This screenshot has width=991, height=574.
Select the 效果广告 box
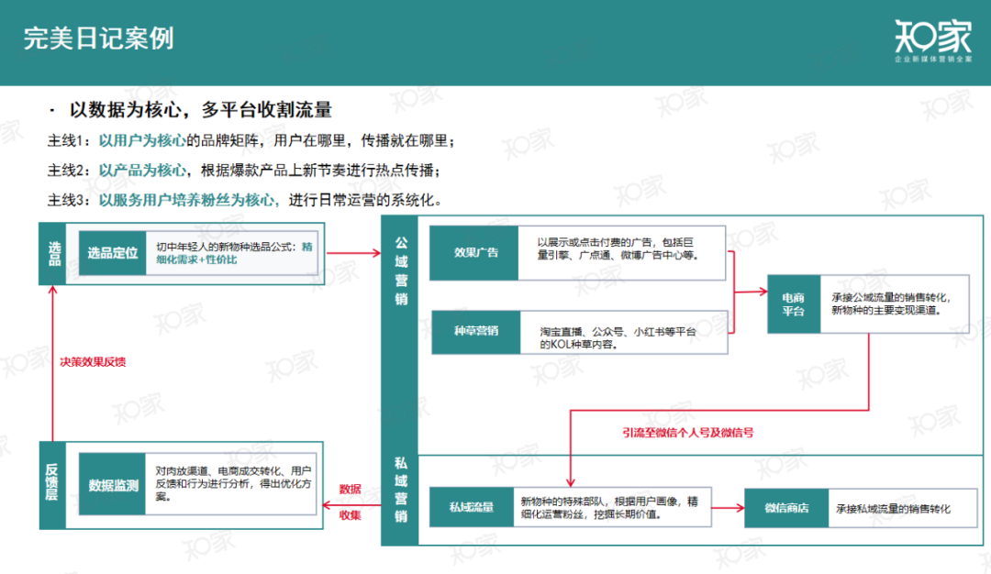tap(474, 252)
